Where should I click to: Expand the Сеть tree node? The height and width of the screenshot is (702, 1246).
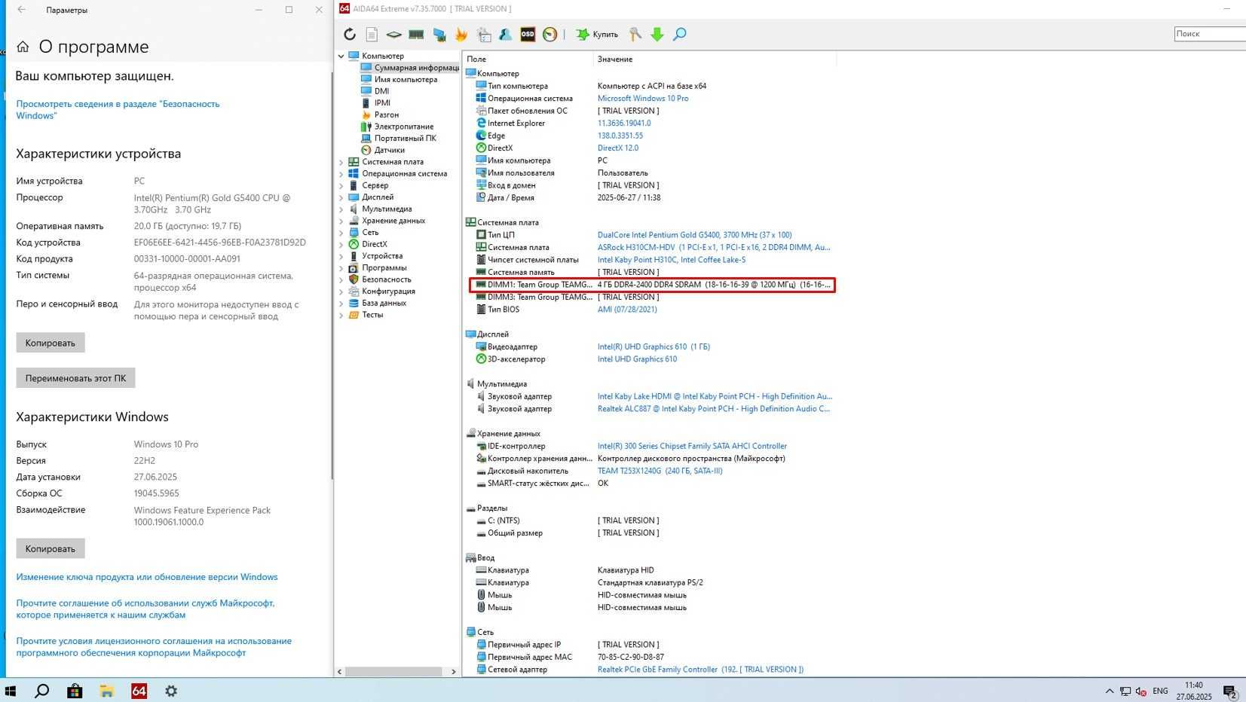click(x=341, y=233)
